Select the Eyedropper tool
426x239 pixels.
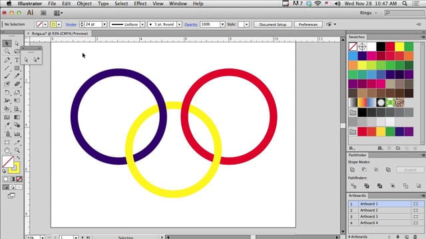pyautogui.click(x=7, y=125)
